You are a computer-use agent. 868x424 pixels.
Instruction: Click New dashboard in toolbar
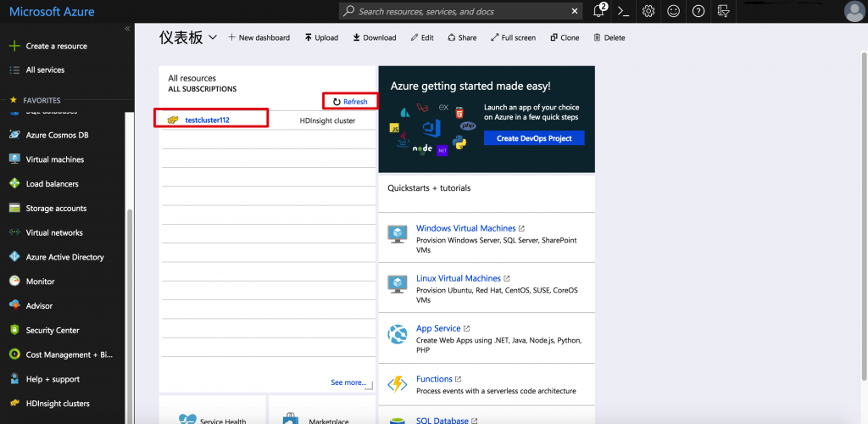[259, 37]
